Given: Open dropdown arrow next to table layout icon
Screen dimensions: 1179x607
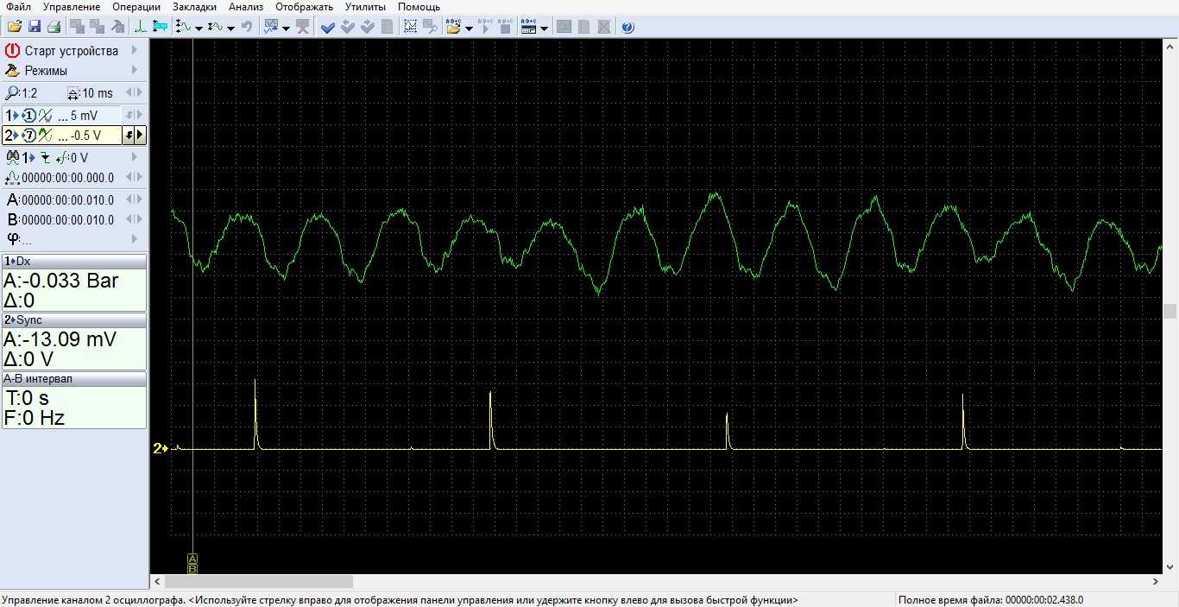Looking at the screenshot, I should (544, 28).
